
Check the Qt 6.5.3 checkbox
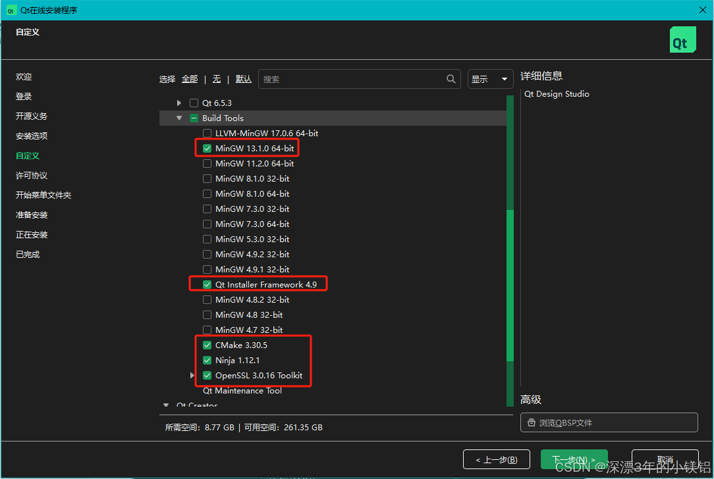[194, 103]
